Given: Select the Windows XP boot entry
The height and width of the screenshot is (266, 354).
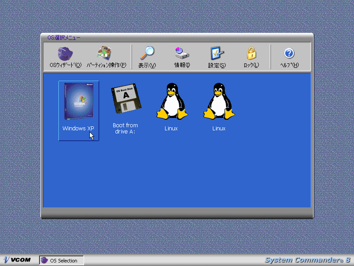Looking at the screenshot, I should coord(79,110).
